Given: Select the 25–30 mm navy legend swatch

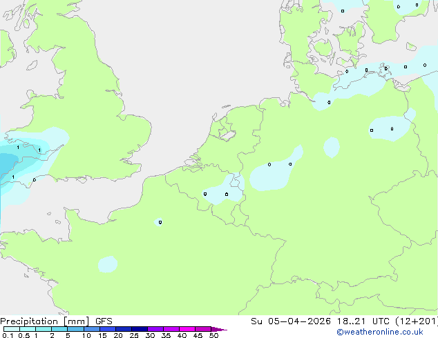Looking at the screenshot, I should (x=140, y=329).
